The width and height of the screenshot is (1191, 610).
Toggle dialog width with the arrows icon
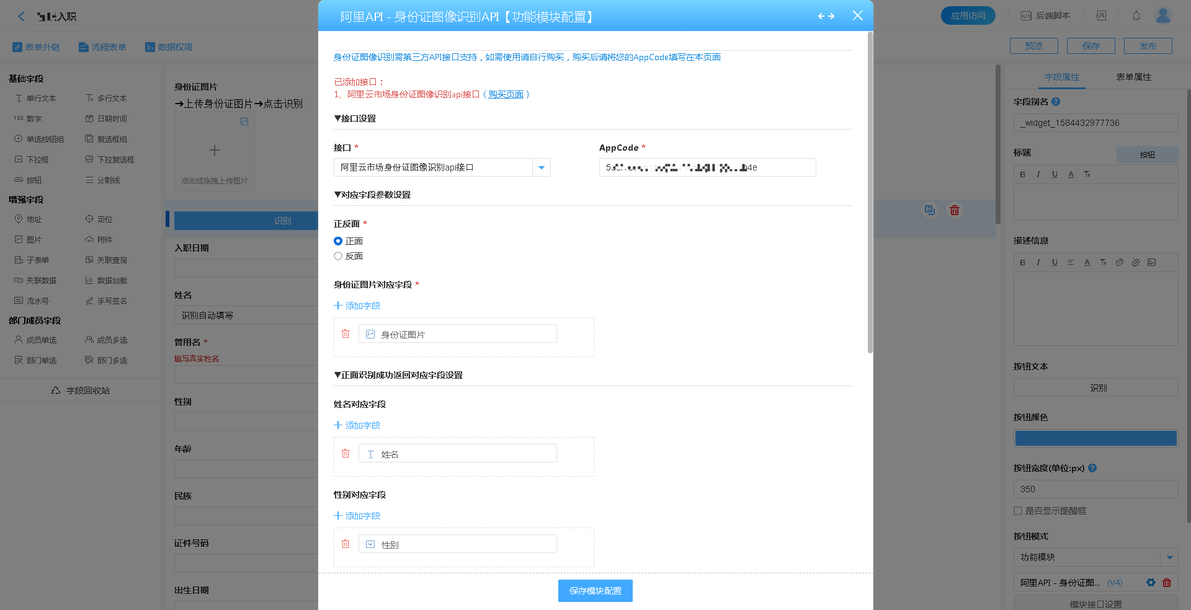[826, 16]
